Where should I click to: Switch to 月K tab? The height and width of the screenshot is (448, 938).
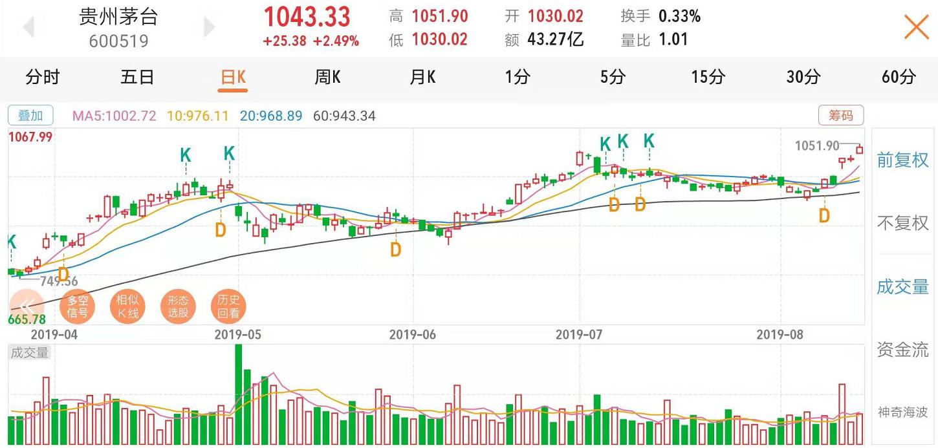(422, 78)
